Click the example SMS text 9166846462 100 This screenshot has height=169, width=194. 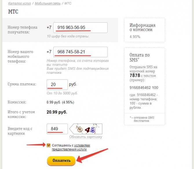point(144,88)
